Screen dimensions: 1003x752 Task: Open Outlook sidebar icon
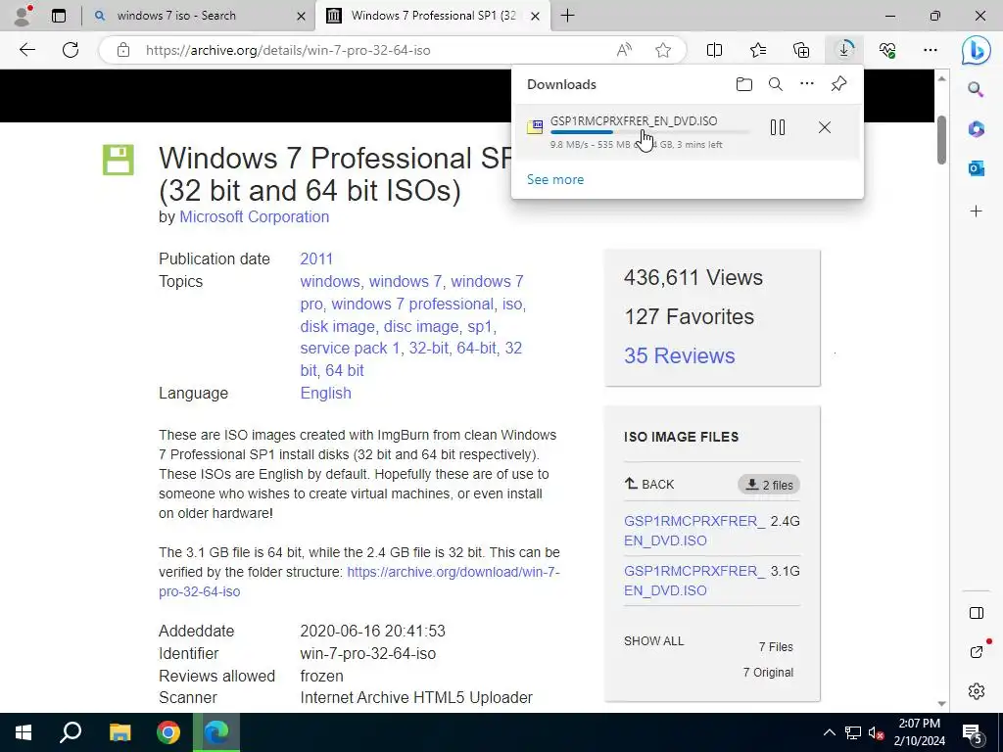coord(977,168)
